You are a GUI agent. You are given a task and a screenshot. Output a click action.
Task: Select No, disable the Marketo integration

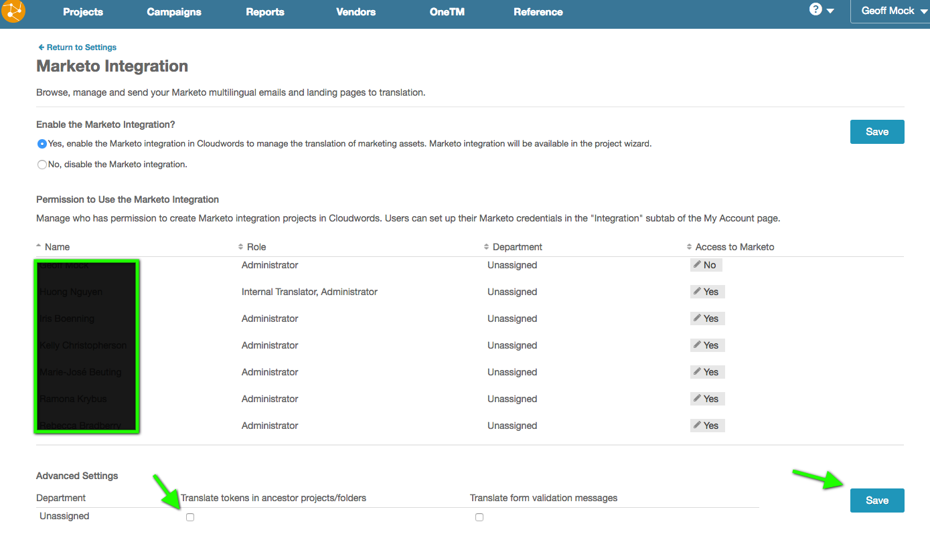click(x=42, y=164)
